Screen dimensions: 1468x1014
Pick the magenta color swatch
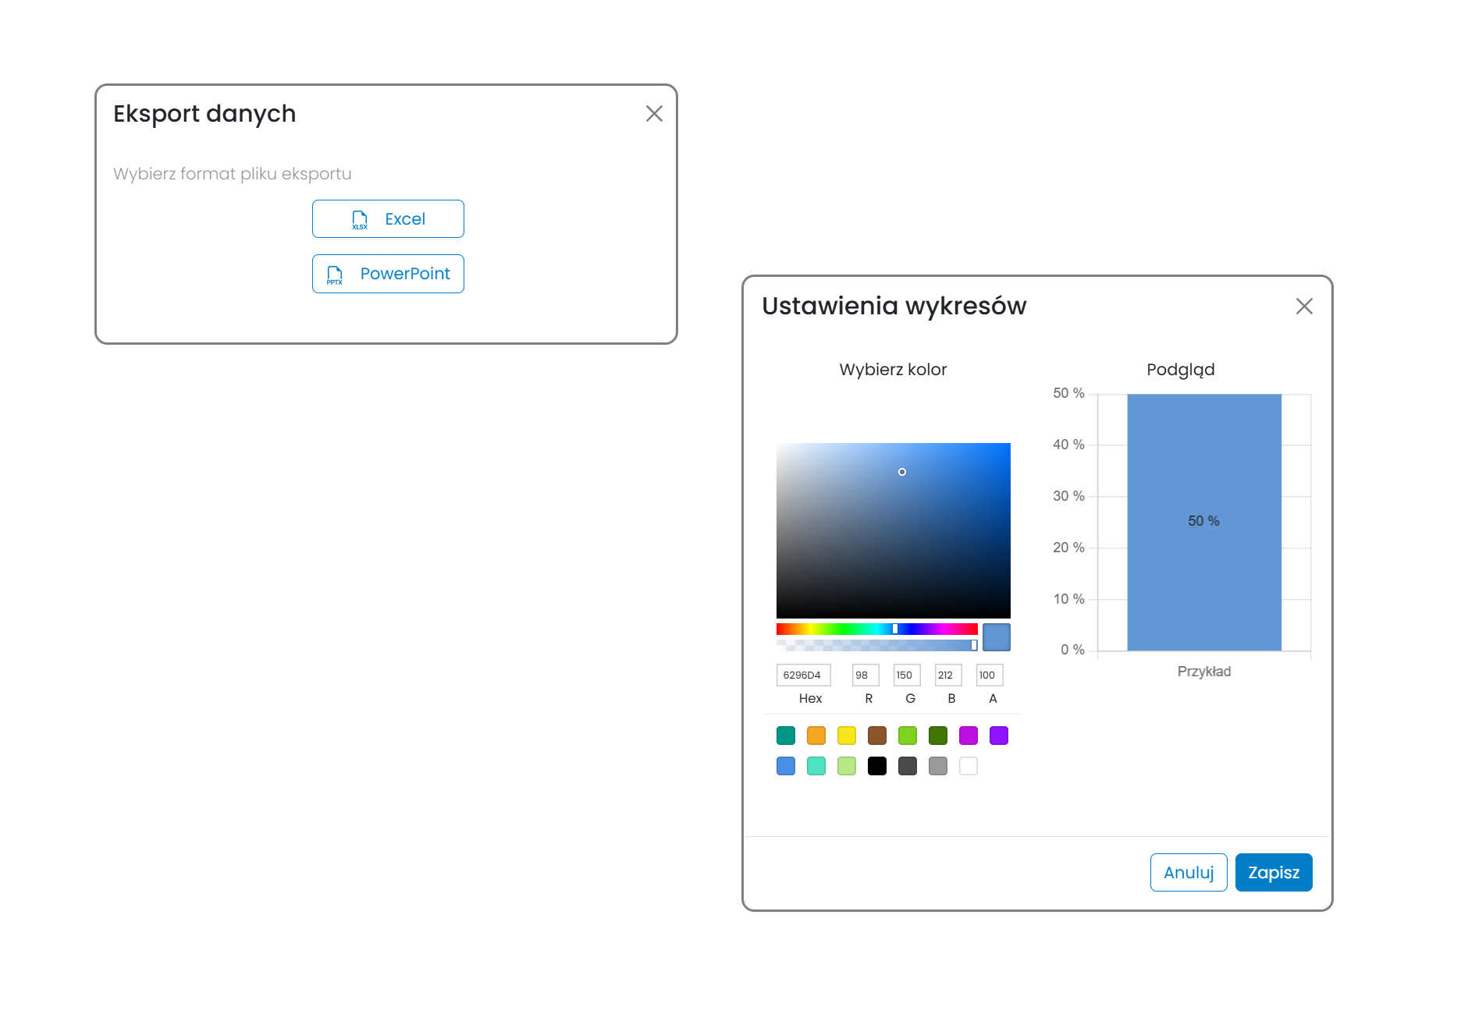[x=969, y=736]
